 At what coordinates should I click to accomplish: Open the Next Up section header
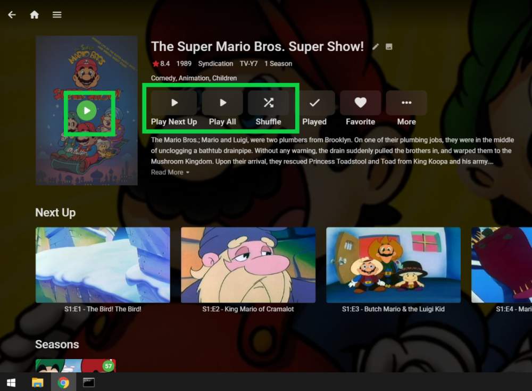55,212
